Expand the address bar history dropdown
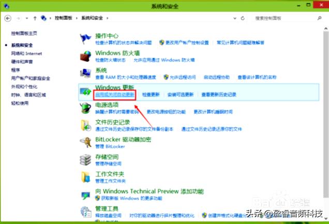Screen dimensions: 329x224 coord(235,19)
